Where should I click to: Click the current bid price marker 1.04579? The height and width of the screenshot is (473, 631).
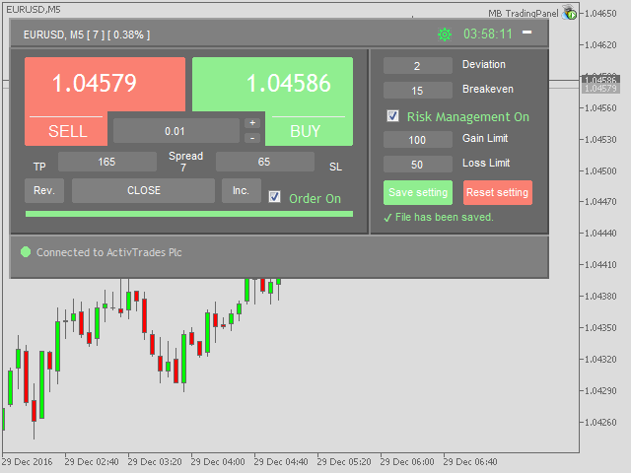(x=600, y=89)
